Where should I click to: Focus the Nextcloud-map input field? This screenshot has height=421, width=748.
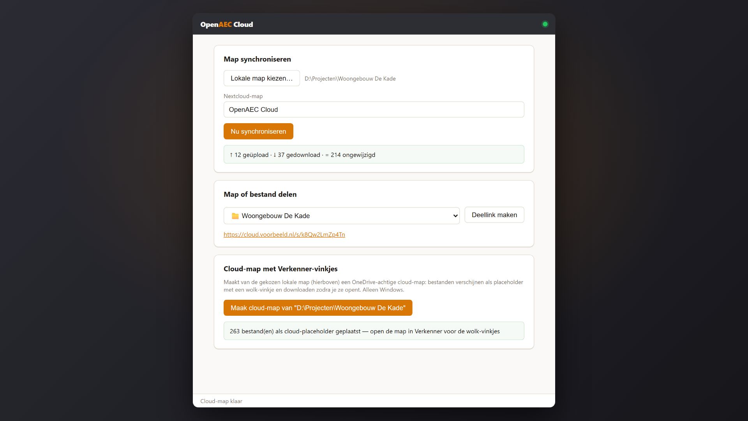tap(374, 110)
